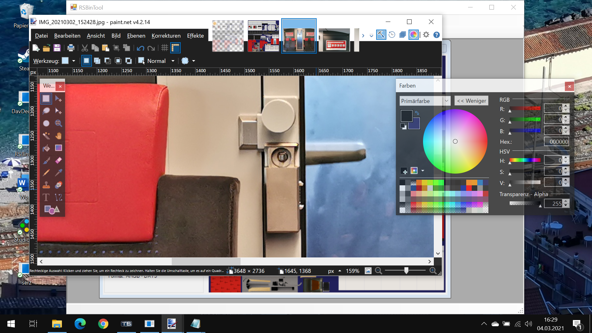Screen dimensions: 592x333
Task: Expand the Normal selection mode dropdown
Action: pyautogui.click(x=173, y=61)
